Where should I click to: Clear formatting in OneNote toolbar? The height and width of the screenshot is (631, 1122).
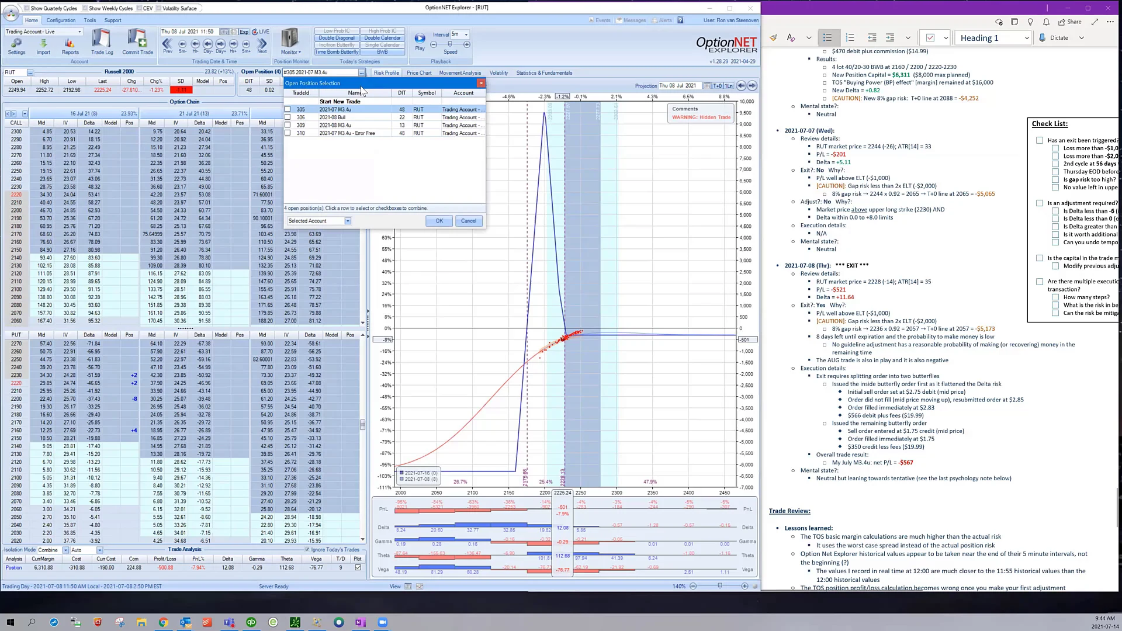(791, 37)
